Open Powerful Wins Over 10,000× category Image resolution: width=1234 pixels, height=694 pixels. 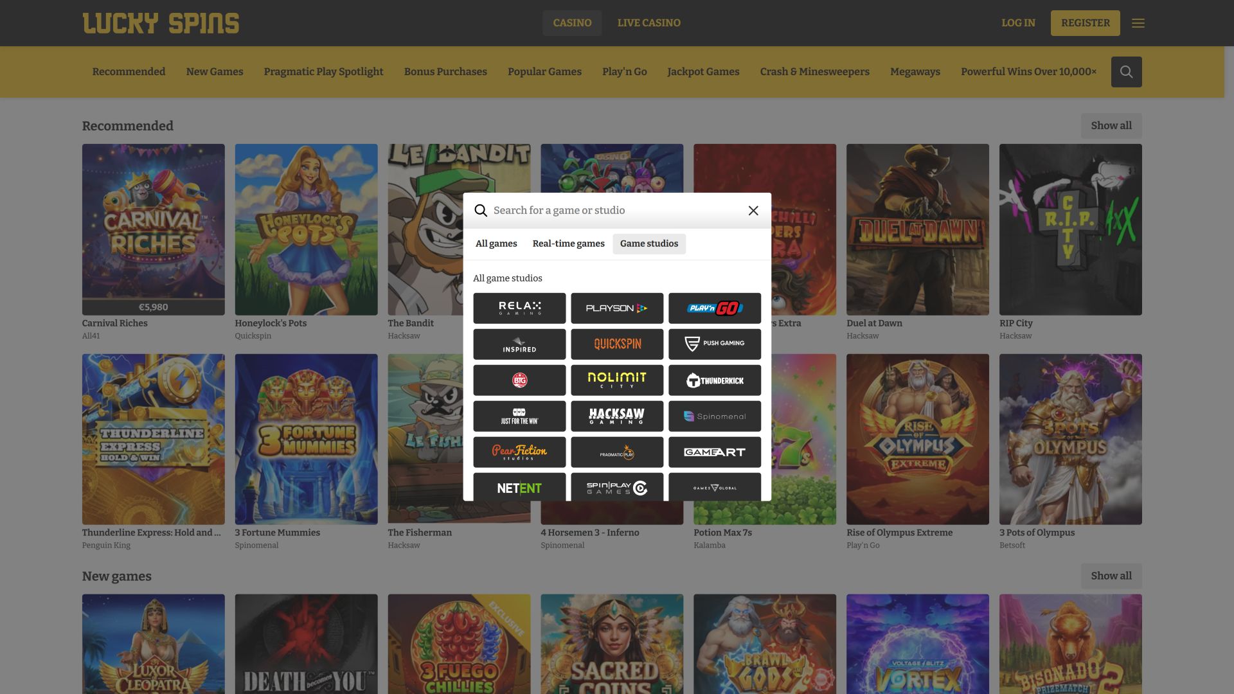point(1028,72)
